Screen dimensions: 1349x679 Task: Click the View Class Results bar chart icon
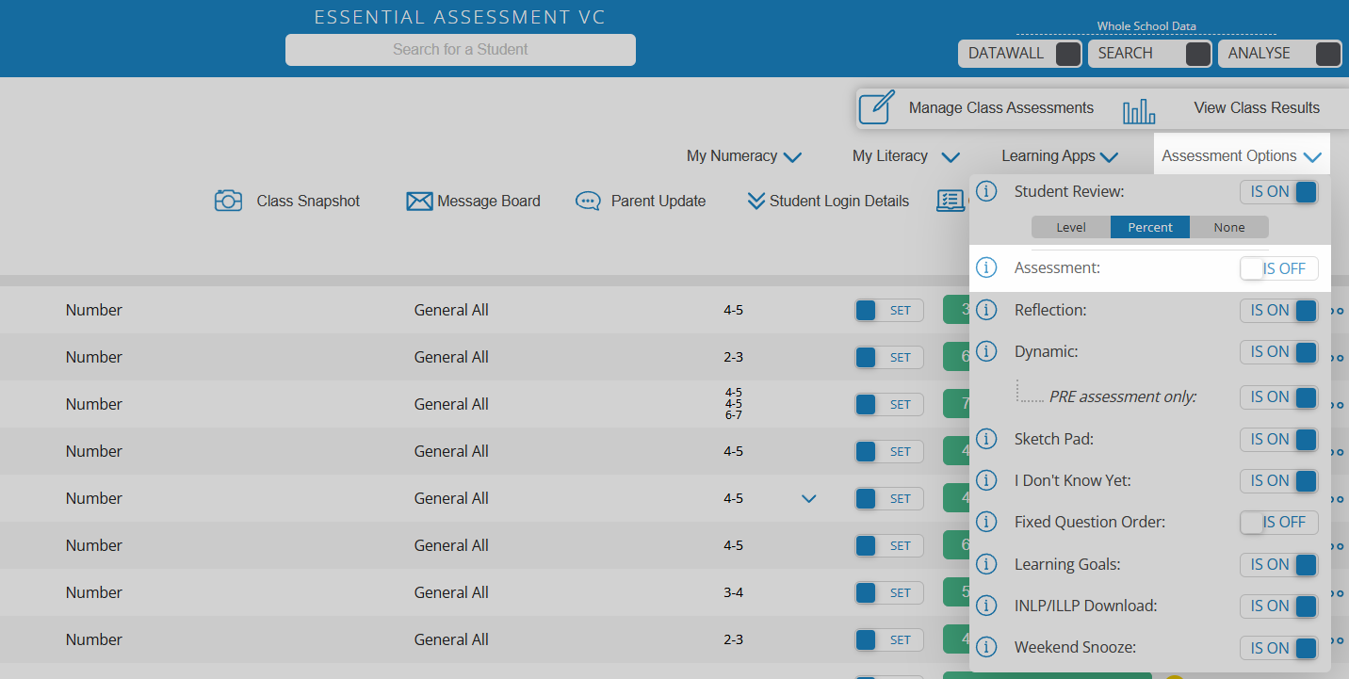tap(1139, 113)
